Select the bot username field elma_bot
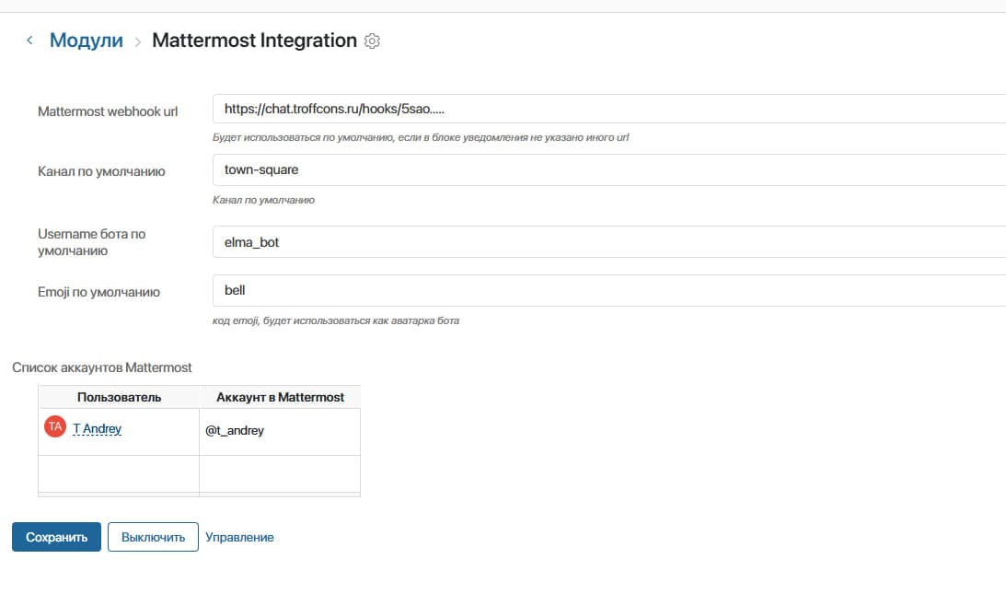1006x594 pixels. (x=607, y=242)
